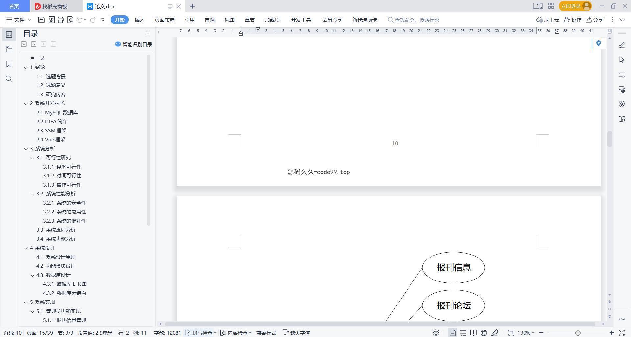Click 智能识别目录 button
Viewport: 631px width, 337px height.
(133, 44)
